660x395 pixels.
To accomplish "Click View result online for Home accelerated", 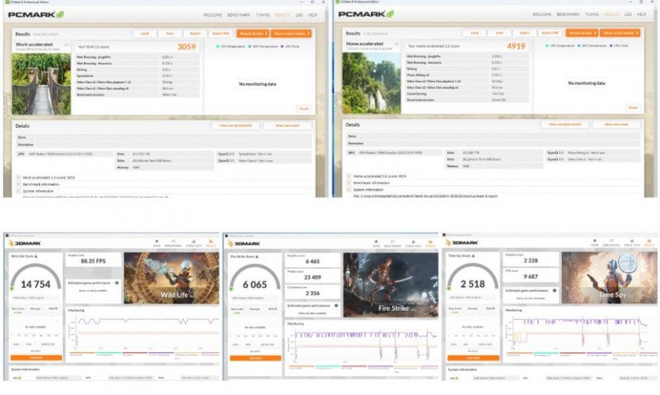I will click(x=621, y=33).
